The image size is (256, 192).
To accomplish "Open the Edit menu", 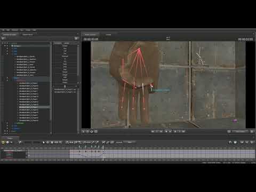I will tap(8, 30).
